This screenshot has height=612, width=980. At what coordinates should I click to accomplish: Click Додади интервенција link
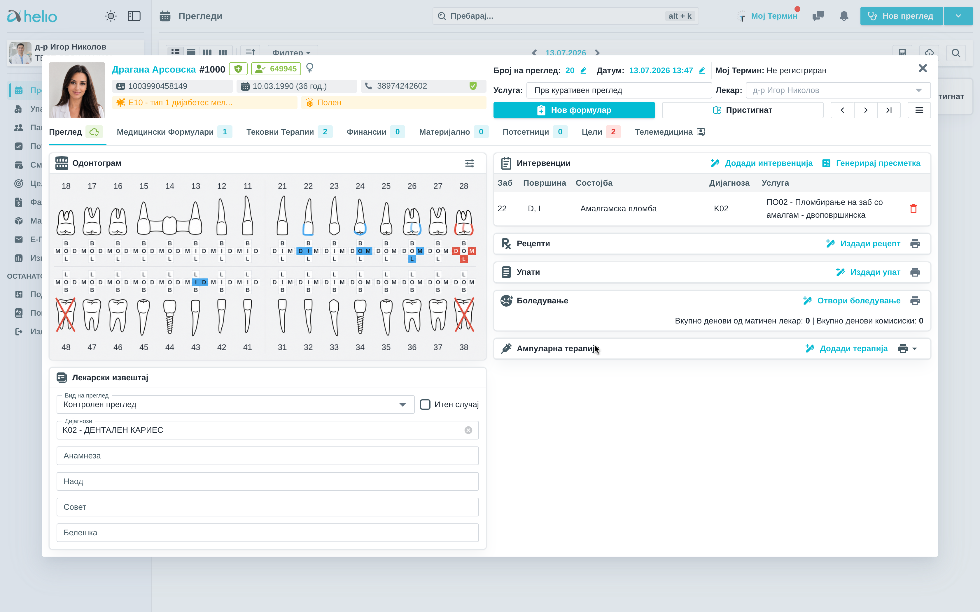click(x=761, y=163)
